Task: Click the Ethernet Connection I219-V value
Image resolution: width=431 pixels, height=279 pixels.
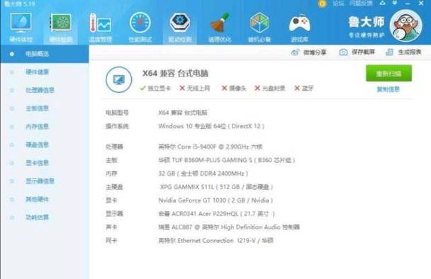Action: [216, 241]
